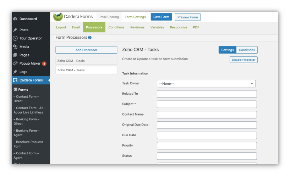Image resolution: width=290 pixels, height=176 pixels.
Task: Click the Media library icon
Action: point(15,46)
